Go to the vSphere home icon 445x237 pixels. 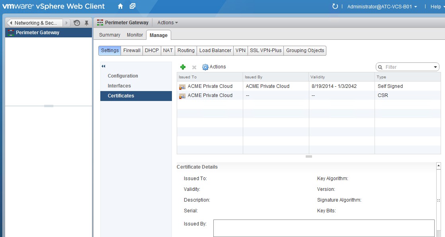120,6
